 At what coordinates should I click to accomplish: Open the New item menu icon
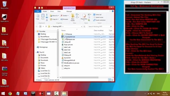(77, 15)
